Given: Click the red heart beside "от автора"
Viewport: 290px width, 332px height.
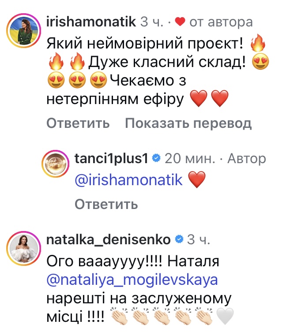Looking at the screenshot, I should 180,21.
